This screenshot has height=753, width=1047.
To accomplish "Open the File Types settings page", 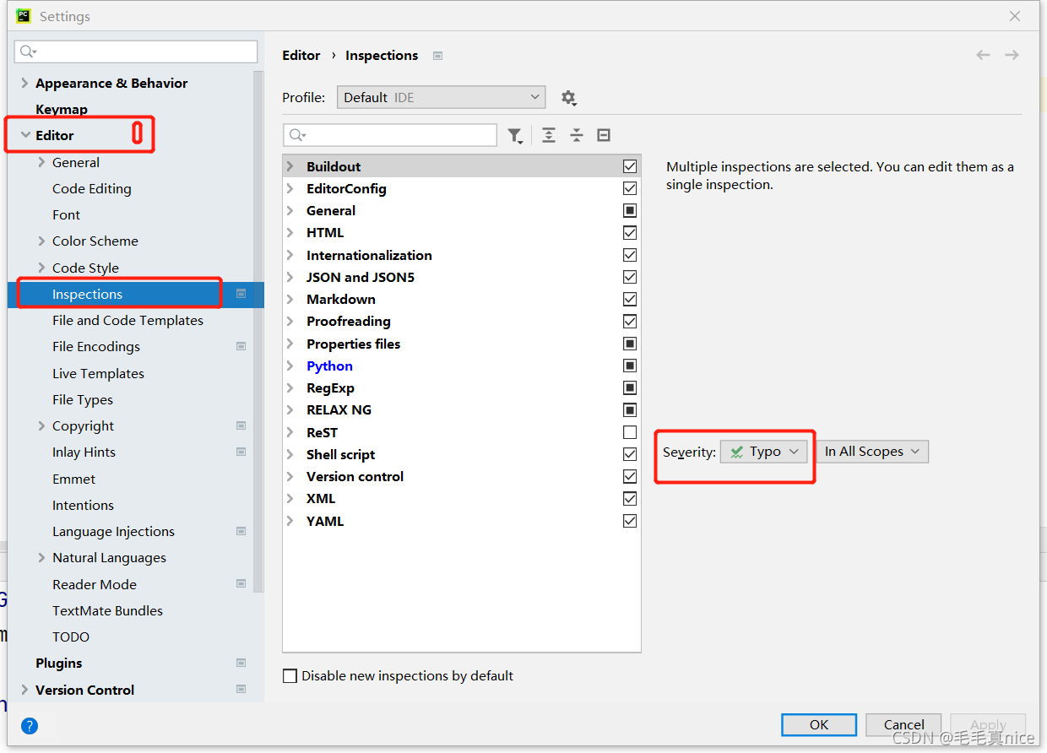I will [83, 400].
